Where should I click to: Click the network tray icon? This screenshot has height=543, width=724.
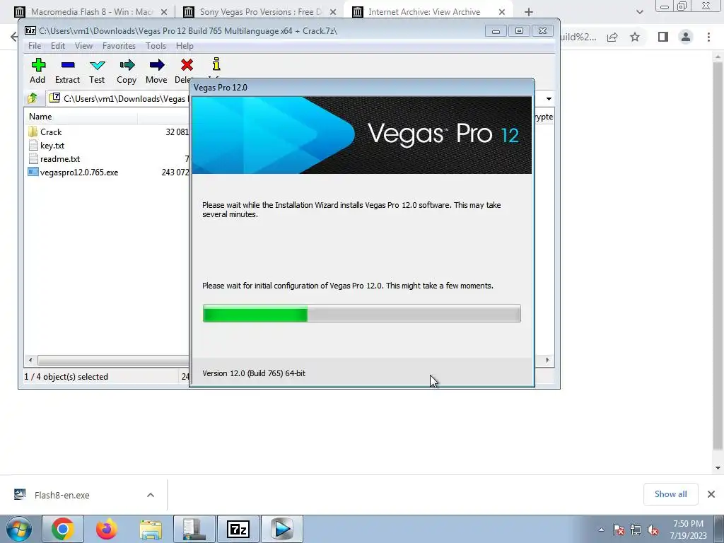pos(636,530)
